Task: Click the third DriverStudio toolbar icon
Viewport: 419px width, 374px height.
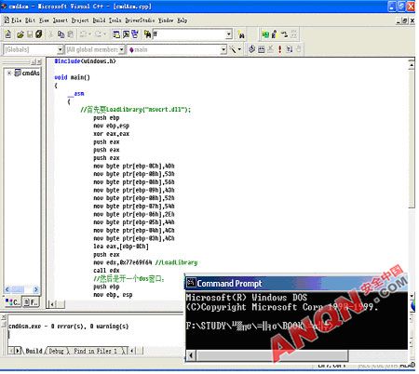Action: click(284, 34)
